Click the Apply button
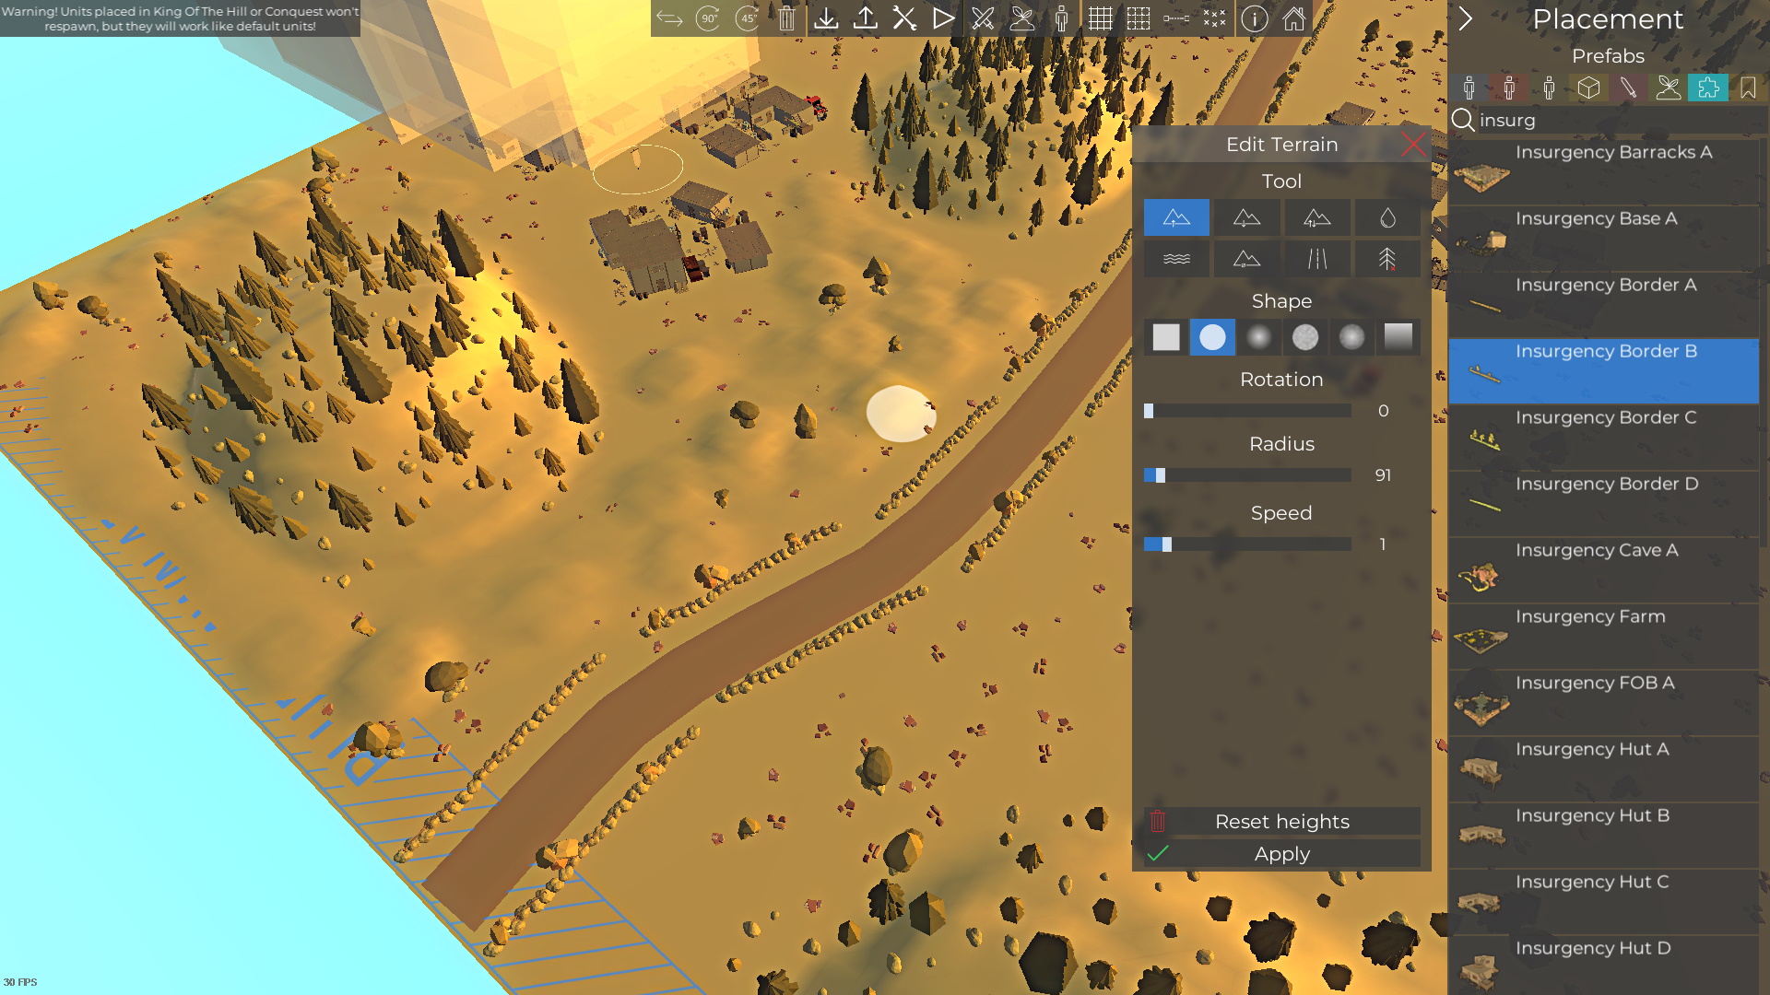Screen dimensions: 1770x995 [1281, 854]
